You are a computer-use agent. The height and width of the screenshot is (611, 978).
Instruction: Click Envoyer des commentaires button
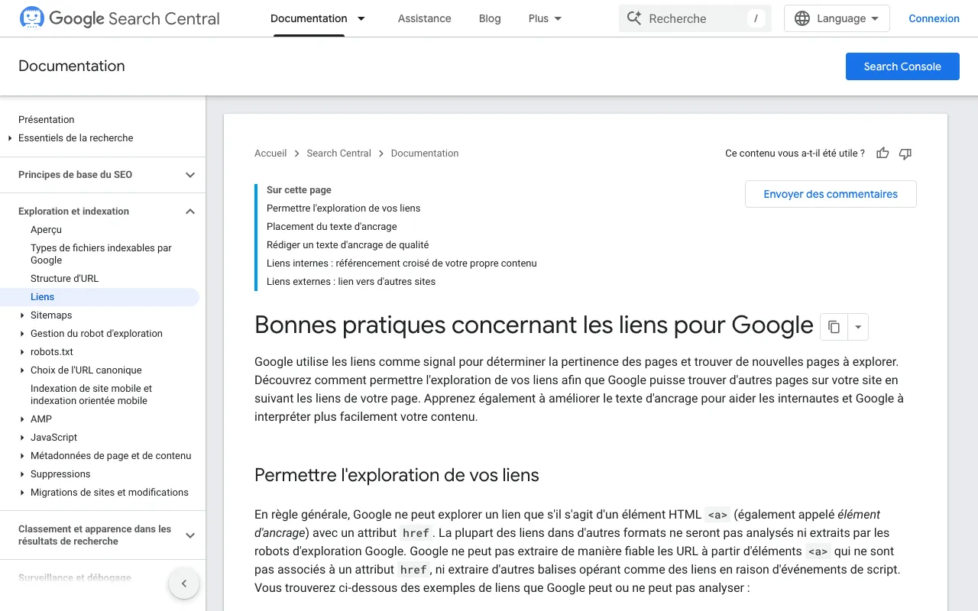click(831, 194)
